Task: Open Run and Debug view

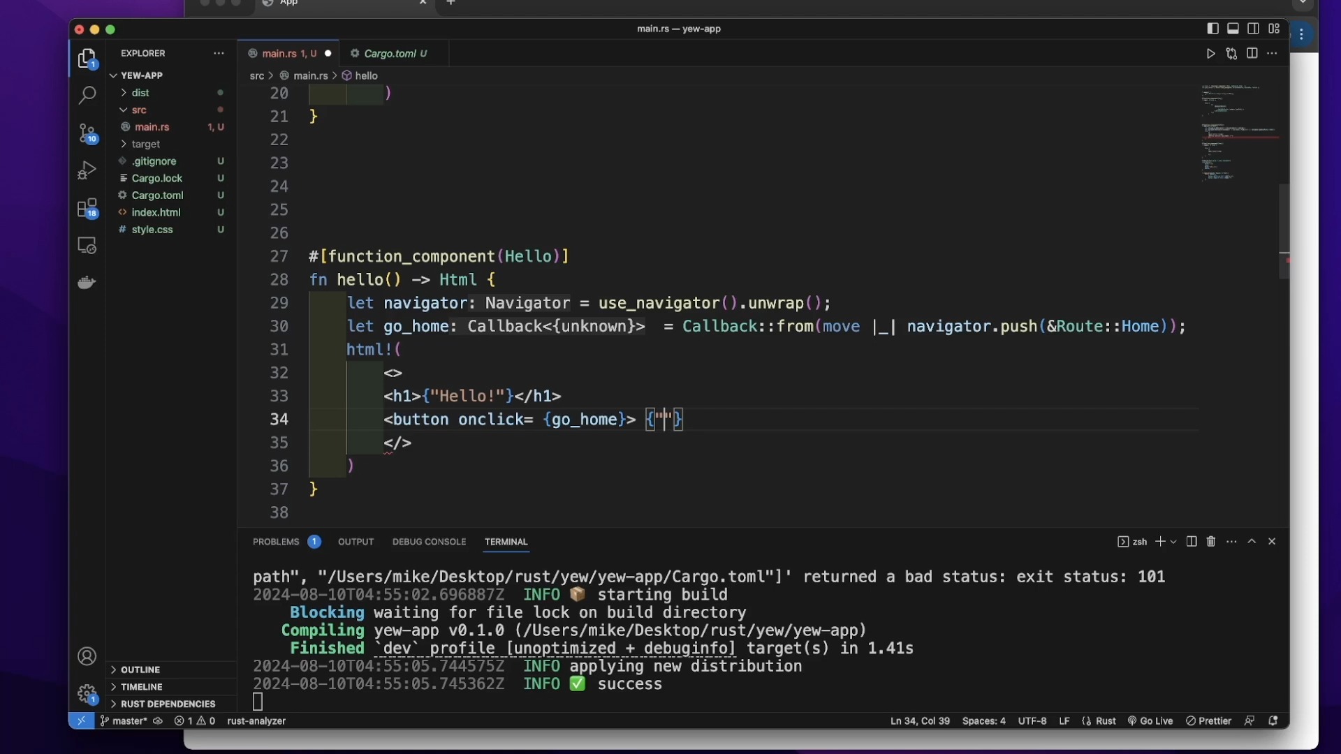Action: point(87,170)
